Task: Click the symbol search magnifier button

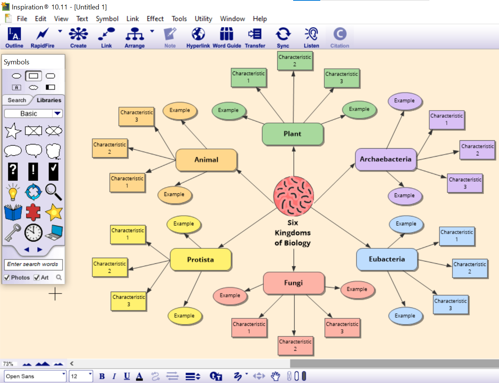Action: (59, 277)
